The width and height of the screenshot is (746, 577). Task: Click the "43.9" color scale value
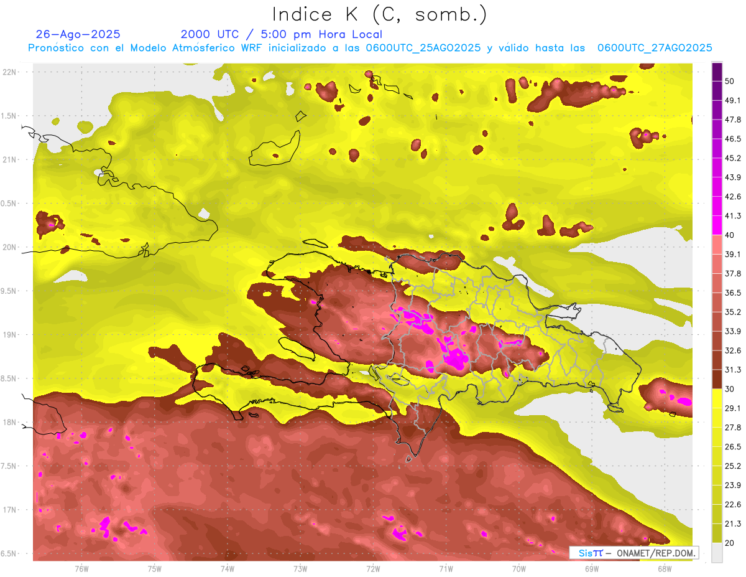click(x=732, y=177)
